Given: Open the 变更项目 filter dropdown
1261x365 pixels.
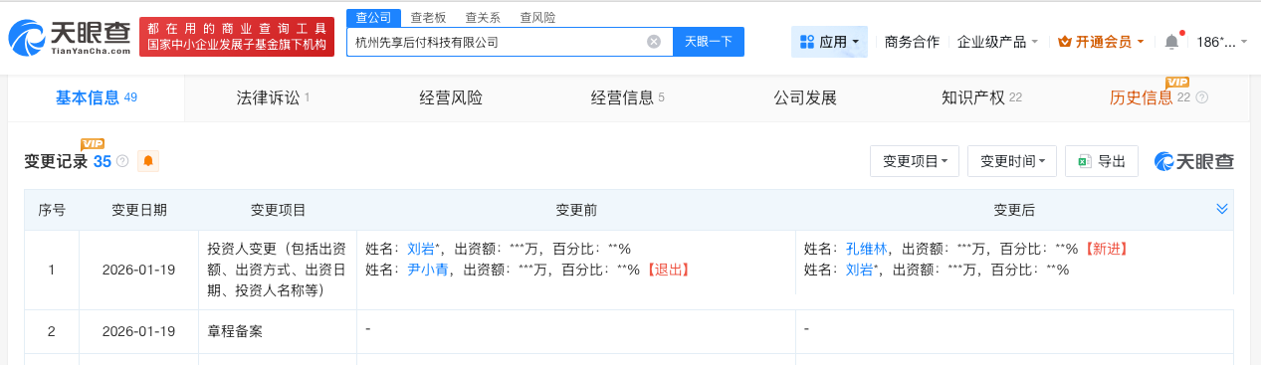Looking at the screenshot, I should 915,161.
